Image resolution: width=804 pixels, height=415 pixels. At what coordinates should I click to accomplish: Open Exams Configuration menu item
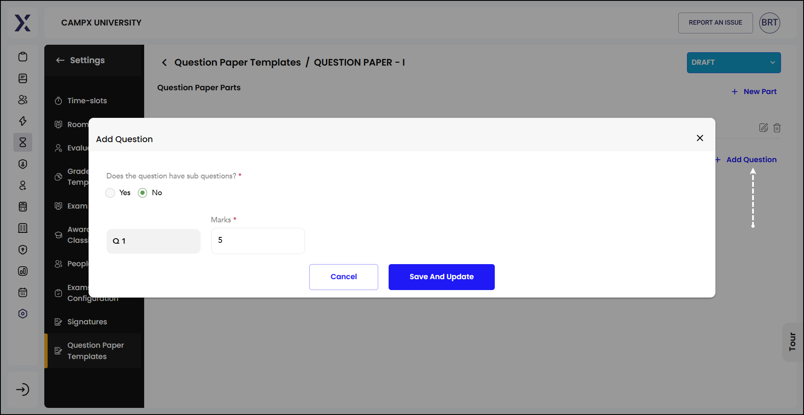(93, 293)
